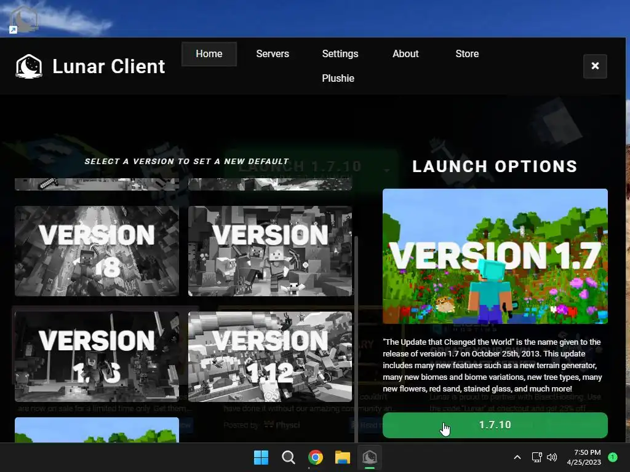The height and width of the screenshot is (472, 630).
Task: Close the Lunar Client launcher with X
Action: [x=595, y=66]
